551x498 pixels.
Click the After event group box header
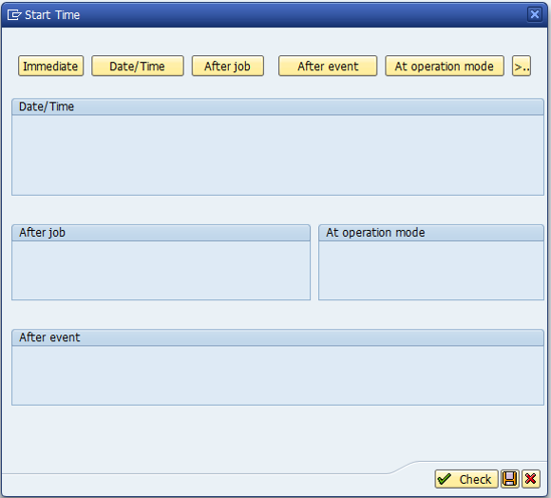click(277, 337)
